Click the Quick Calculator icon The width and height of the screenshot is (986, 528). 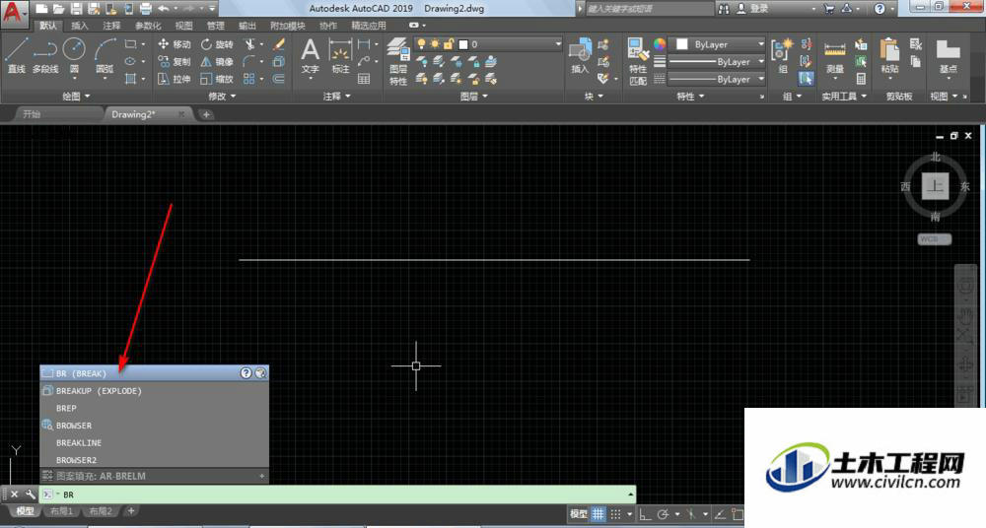[861, 79]
